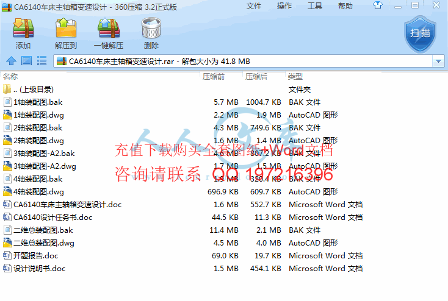Click the folder icon of 上级目录
Image resolution: width=448 pixels, height=301 pixels.
point(7,89)
